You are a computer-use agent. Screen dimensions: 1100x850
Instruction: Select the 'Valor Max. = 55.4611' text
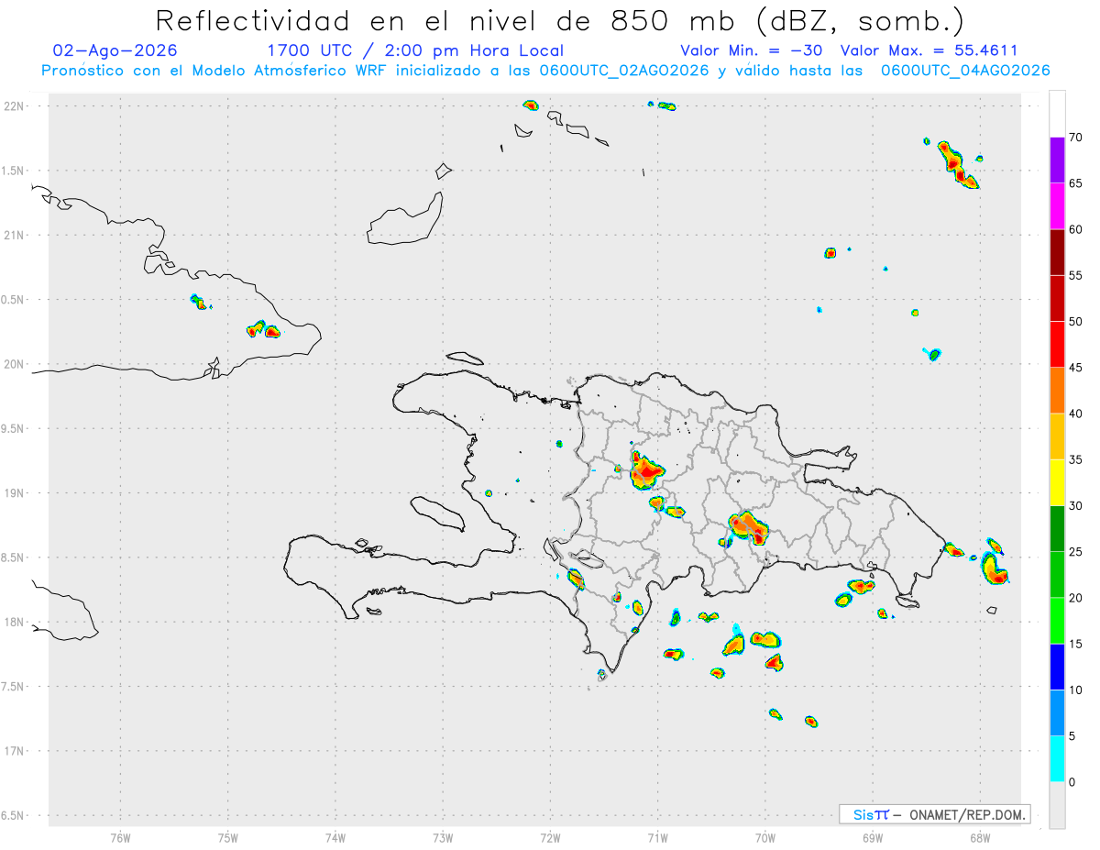(x=929, y=50)
